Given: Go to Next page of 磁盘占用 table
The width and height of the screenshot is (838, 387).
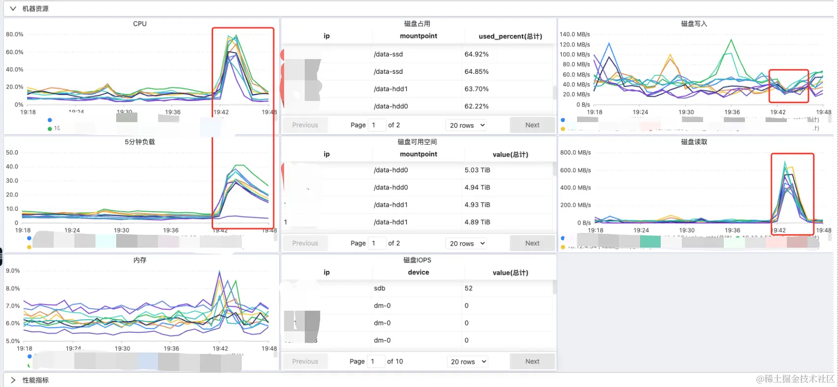Looking at the screenshot, I should tap(532, 125).
